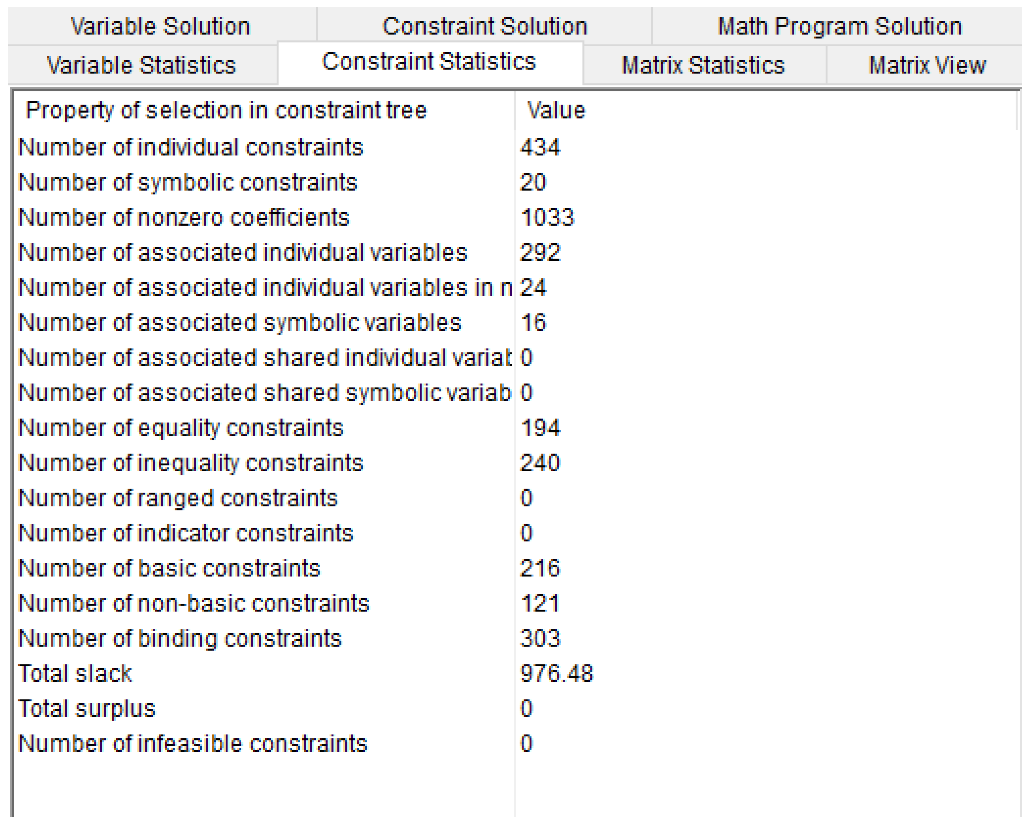Switch to the Variable Solution tab

click(161, 26)
